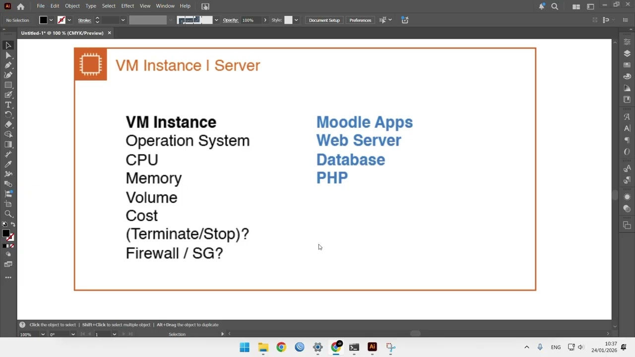This screenshot has height=357, width=635.
Task: Open Edit Toolbar three-dots button
Action: click(8, 278)
